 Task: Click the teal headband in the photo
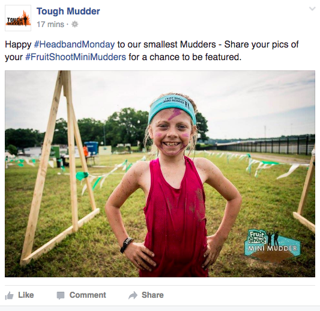pos(172,108)
